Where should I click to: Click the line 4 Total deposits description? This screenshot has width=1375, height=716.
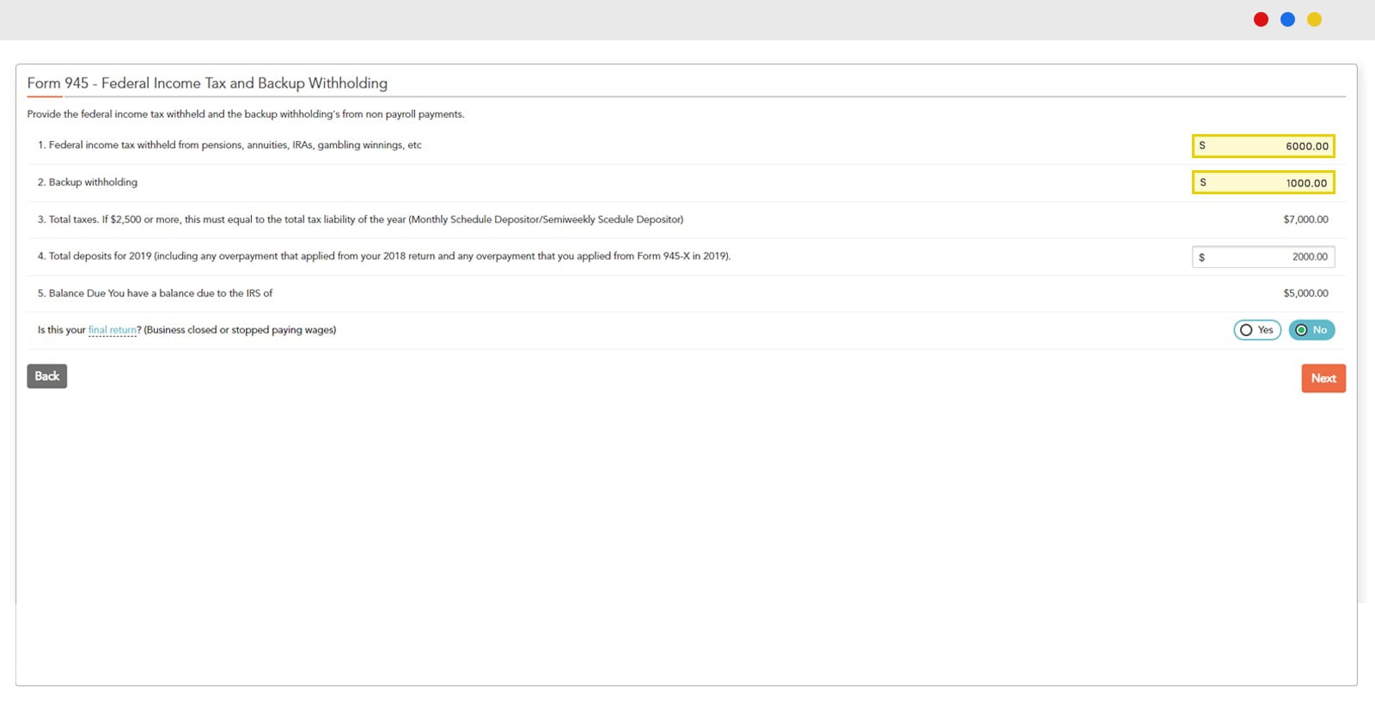(384, 256)
